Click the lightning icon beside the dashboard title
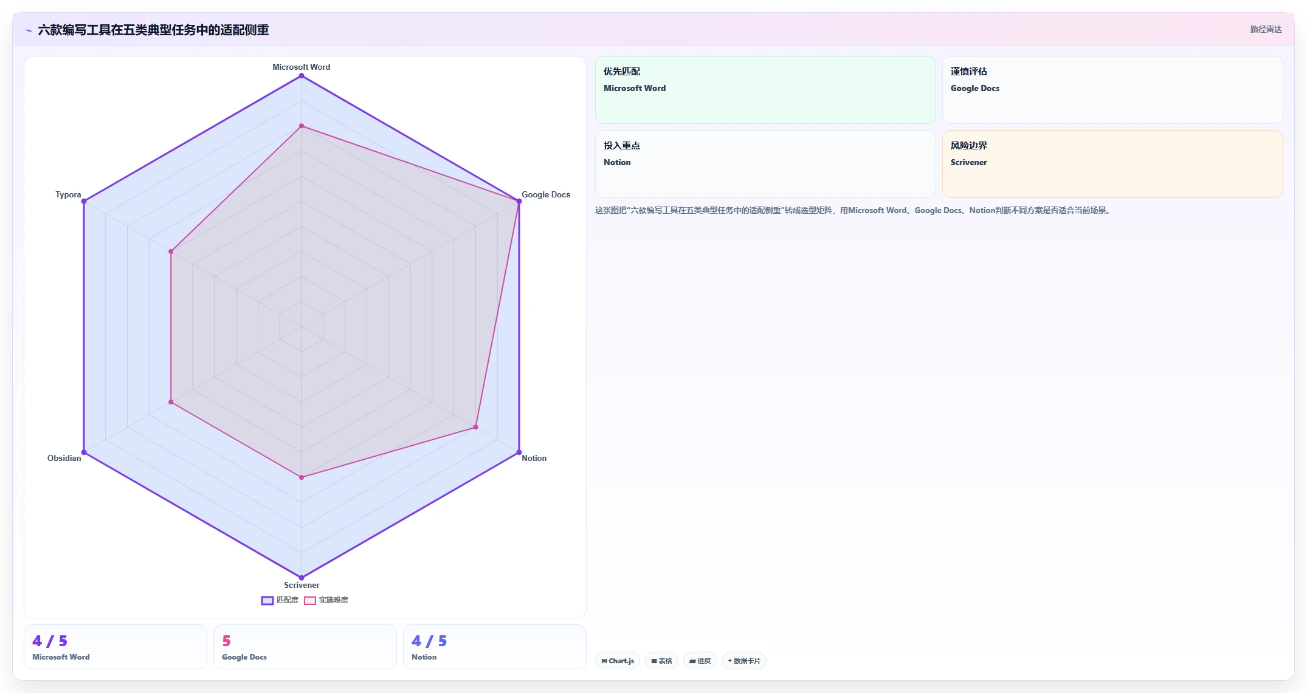 coord(29,30)
